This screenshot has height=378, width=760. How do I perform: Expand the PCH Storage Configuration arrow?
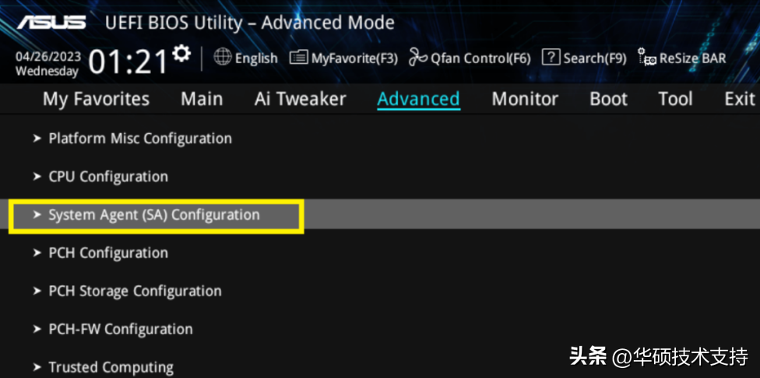[x=37, y=291]
